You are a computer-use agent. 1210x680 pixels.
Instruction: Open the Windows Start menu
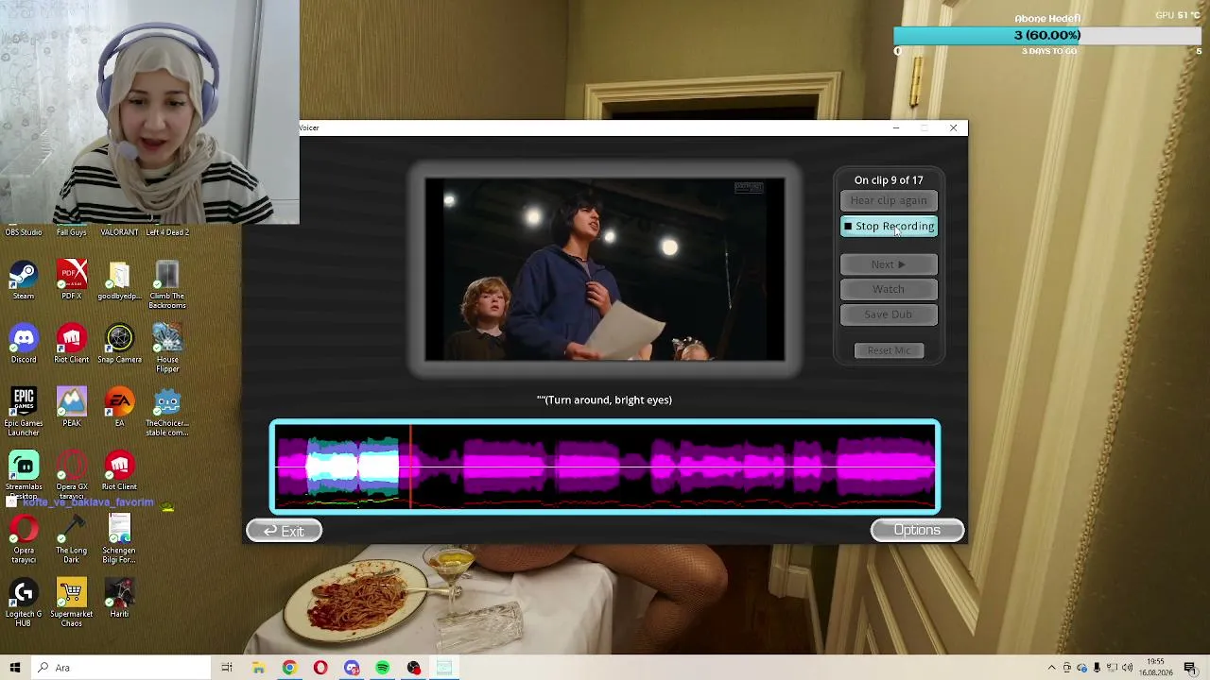15,668
